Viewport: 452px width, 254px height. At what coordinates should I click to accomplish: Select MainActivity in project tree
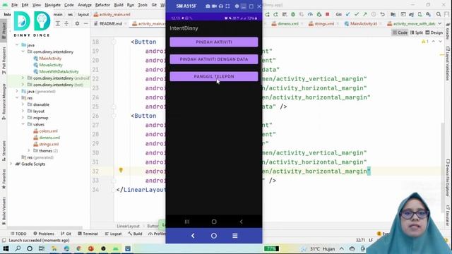50,58
